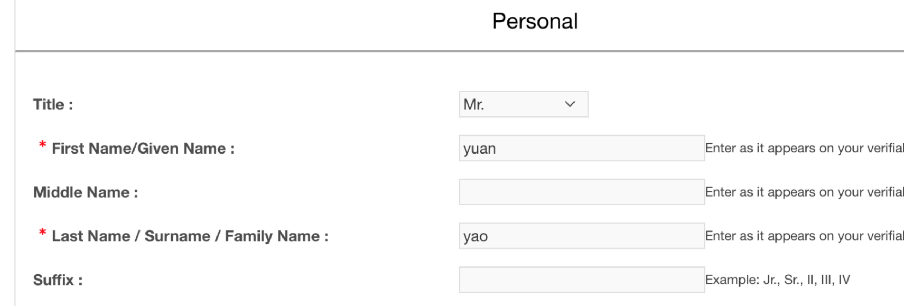The height and width of the screenshot is (306, 904).
Task: Click the chevron arrow in Title selector
Action: click(x=570, y=104)
